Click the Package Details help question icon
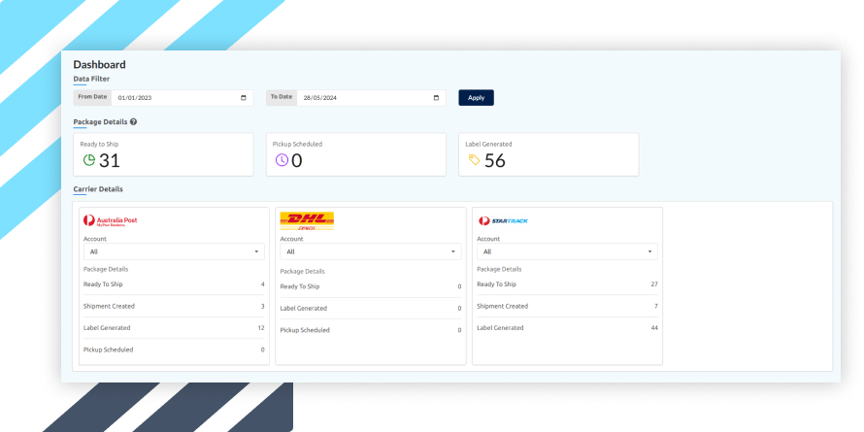Viewport: 864px width, 432px height. coord(133,121)
